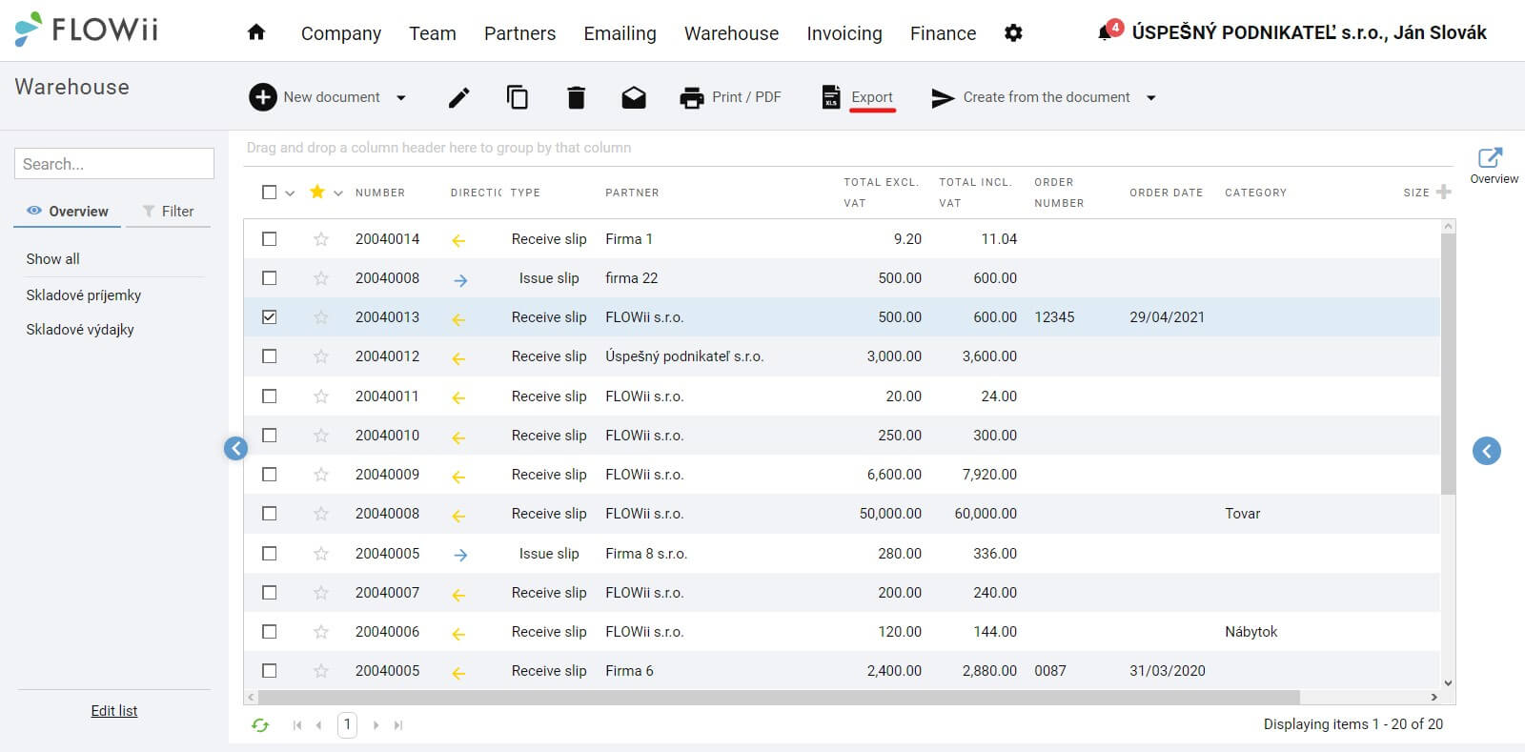
Task: Go to the first page of results
Action: (x=297, y=725)
